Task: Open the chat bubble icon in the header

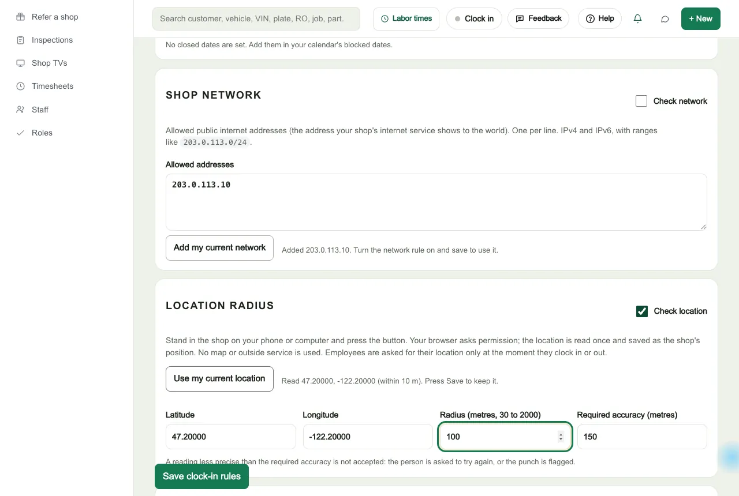Action: [665, 18]
